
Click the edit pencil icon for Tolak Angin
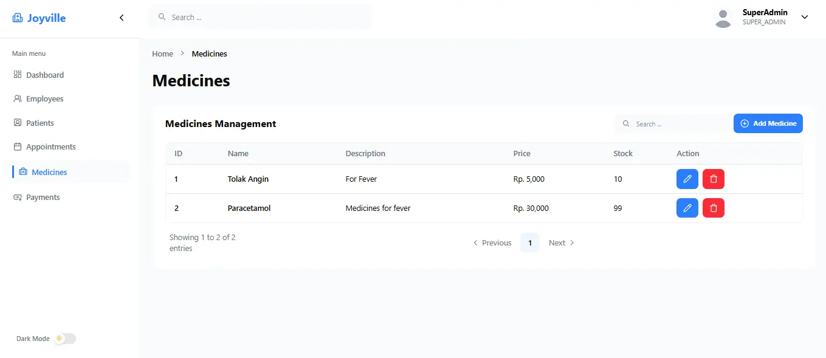coord(687,179)
